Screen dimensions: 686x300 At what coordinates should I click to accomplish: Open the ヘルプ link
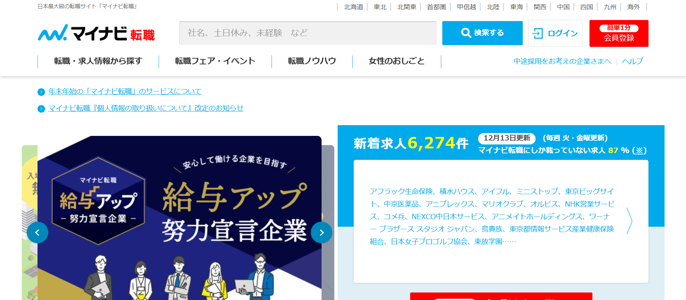[x=632, y=62]
